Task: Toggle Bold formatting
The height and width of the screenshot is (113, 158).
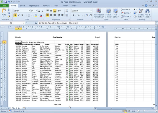Action: [15, 15]
